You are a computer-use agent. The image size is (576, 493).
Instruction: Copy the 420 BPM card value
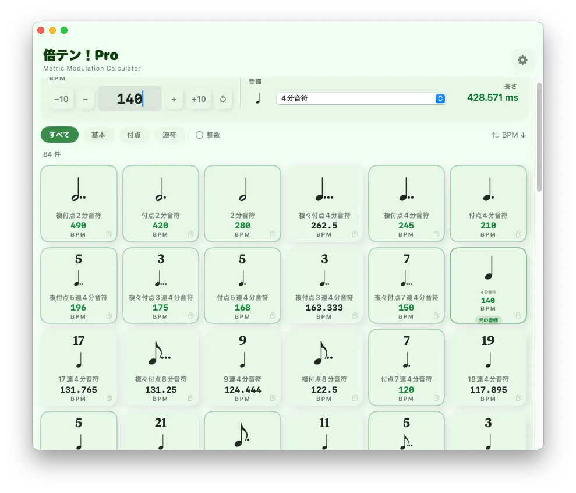click(x=190, y=234)
